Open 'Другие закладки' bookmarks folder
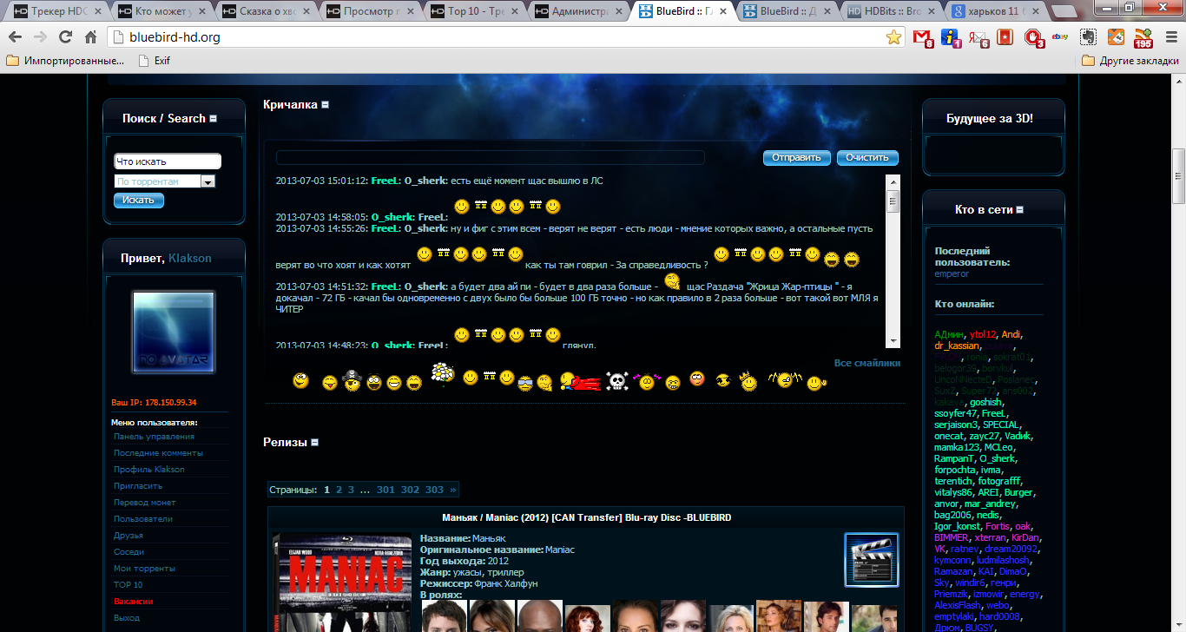 1129,61
